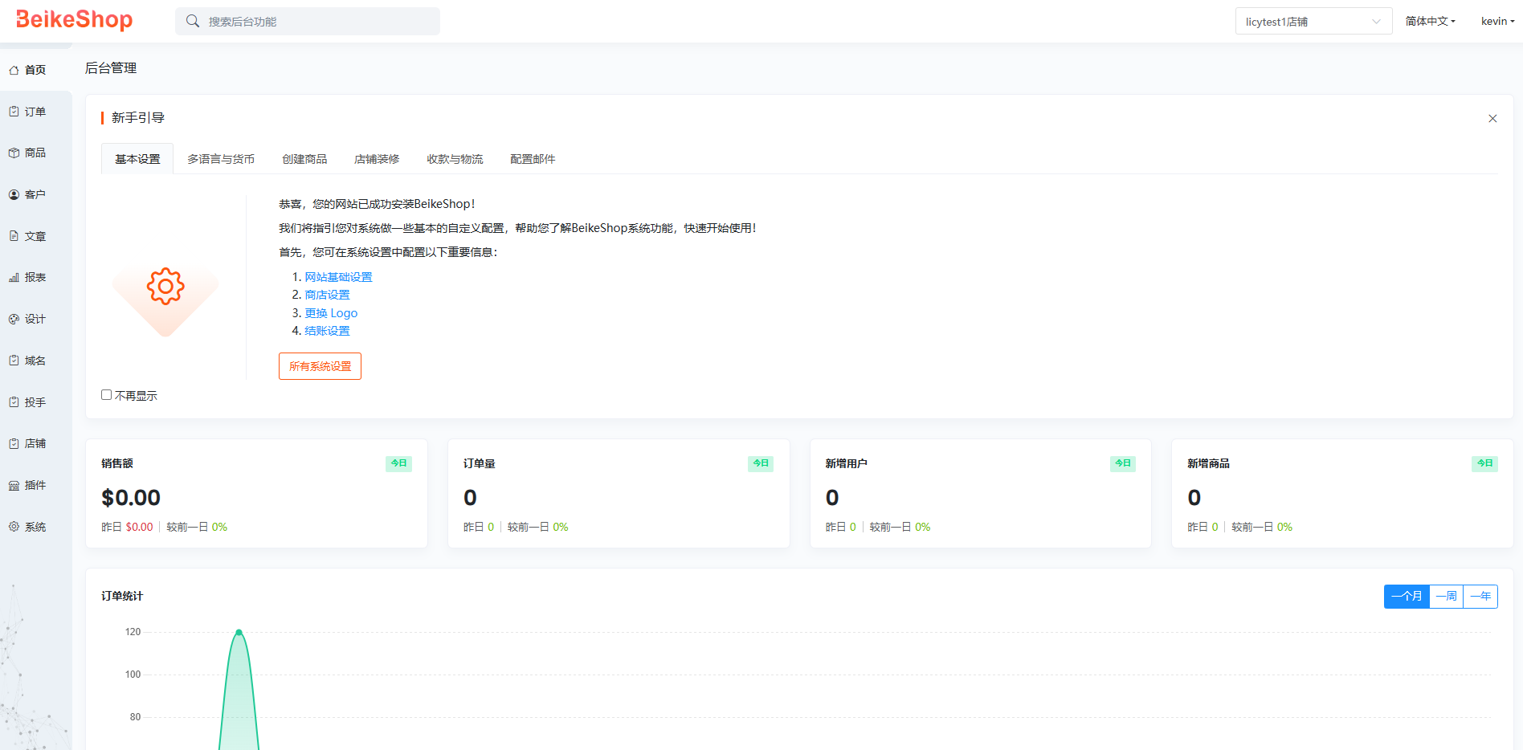Switch to the 收款与物流 tab
This screenshot has width=1523, height=750.
tap(455, 159)
